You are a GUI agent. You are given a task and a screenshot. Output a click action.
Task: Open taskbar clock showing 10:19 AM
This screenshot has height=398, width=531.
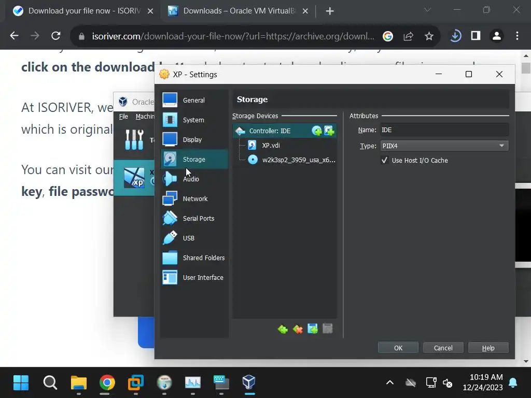483,382
